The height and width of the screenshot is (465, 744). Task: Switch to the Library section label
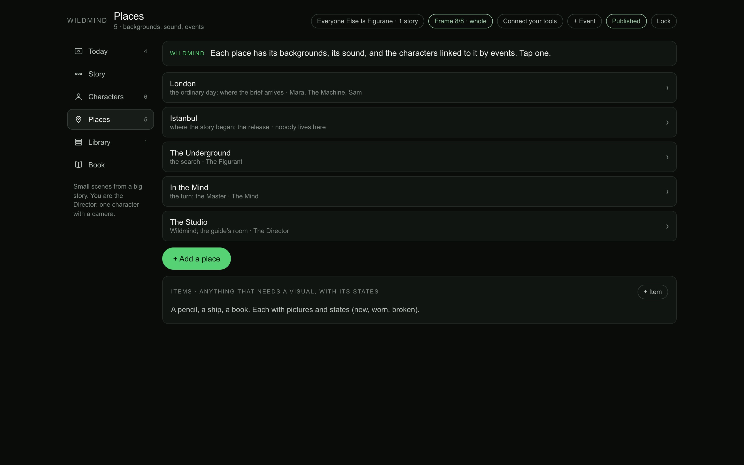[x=99, y=142]
